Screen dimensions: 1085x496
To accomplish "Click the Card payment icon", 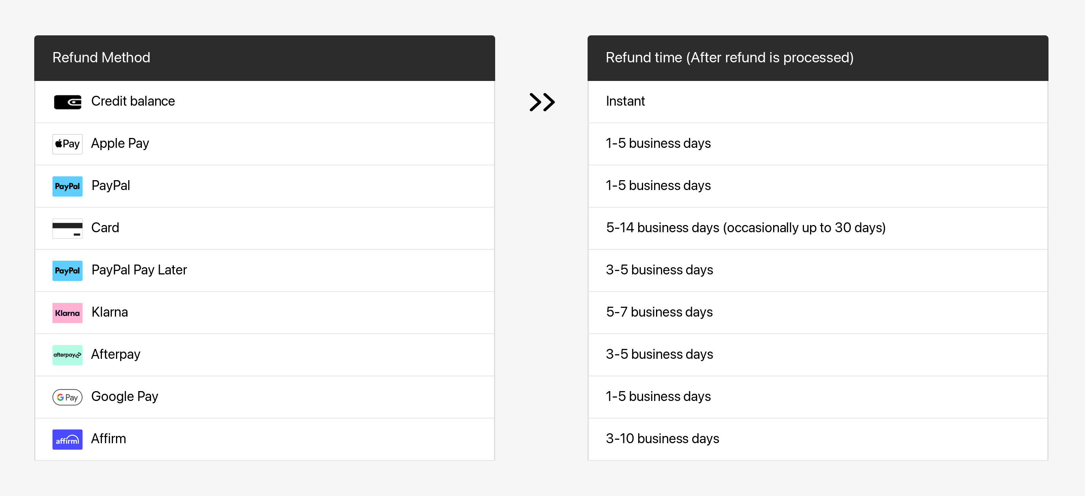I will click(67, 228).
